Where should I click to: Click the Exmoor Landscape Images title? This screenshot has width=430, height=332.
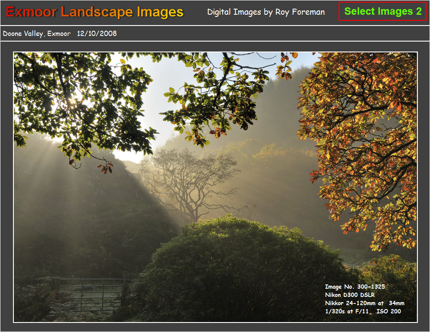94,12
